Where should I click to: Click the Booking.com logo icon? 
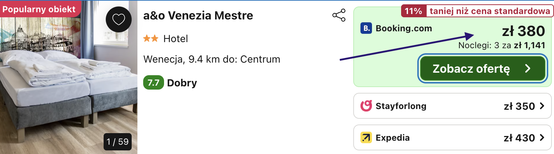(366, 28)
